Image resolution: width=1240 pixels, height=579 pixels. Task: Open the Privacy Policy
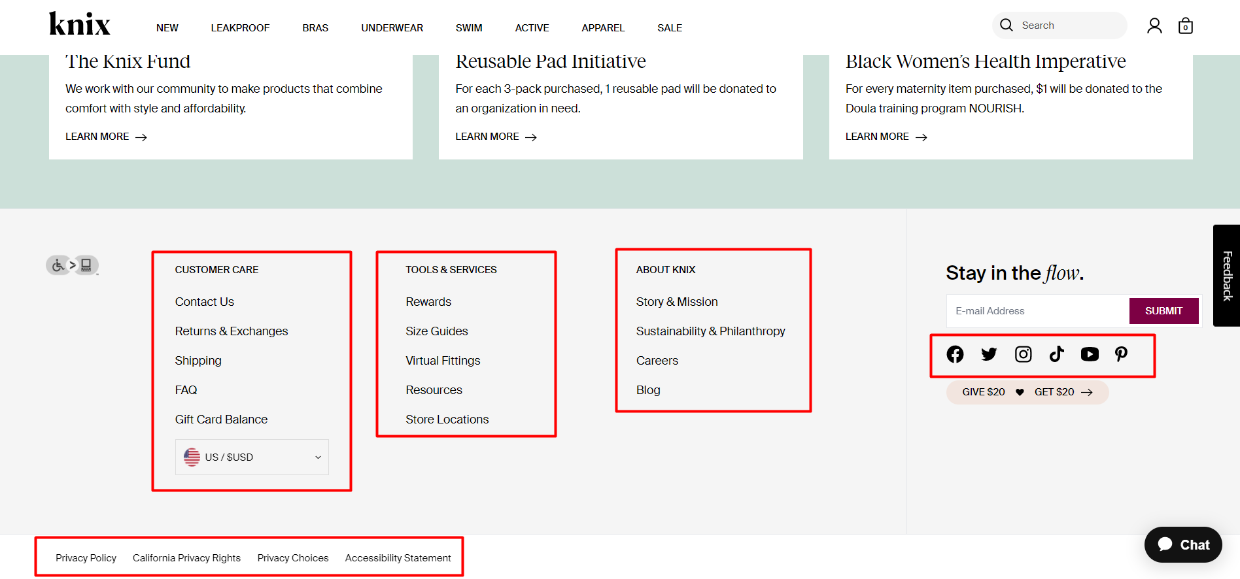click(86, 558)
